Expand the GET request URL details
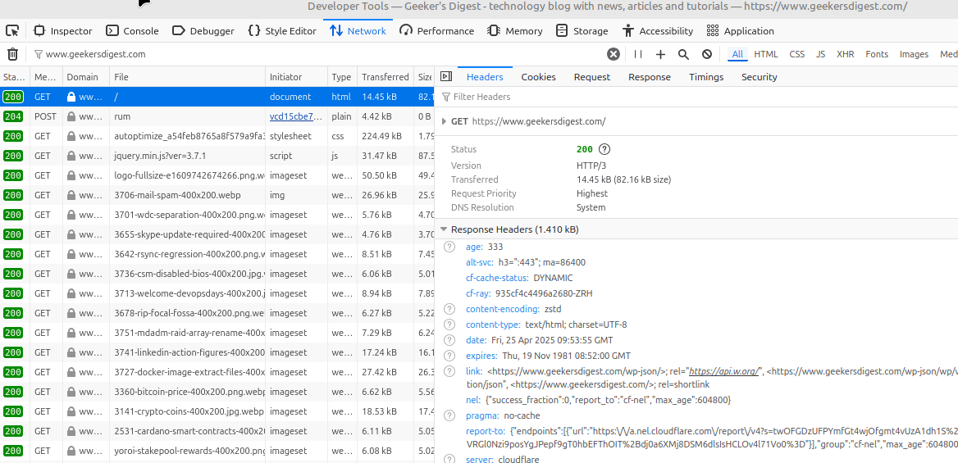The height and width of the screenshot is (463, 958). point(444,121)
